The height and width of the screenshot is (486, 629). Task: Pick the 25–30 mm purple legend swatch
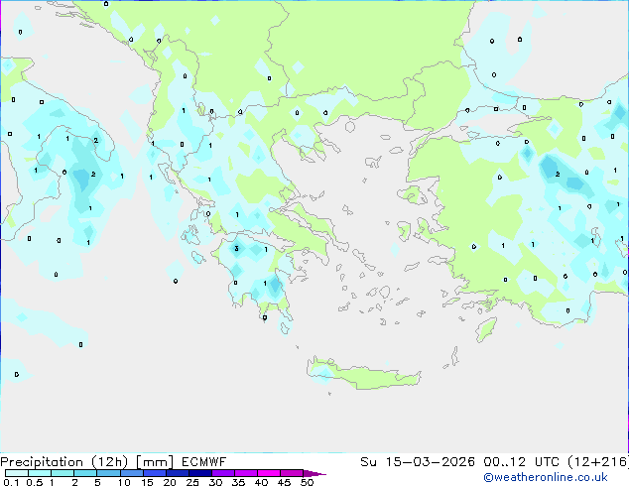click(x=203, y=473)
